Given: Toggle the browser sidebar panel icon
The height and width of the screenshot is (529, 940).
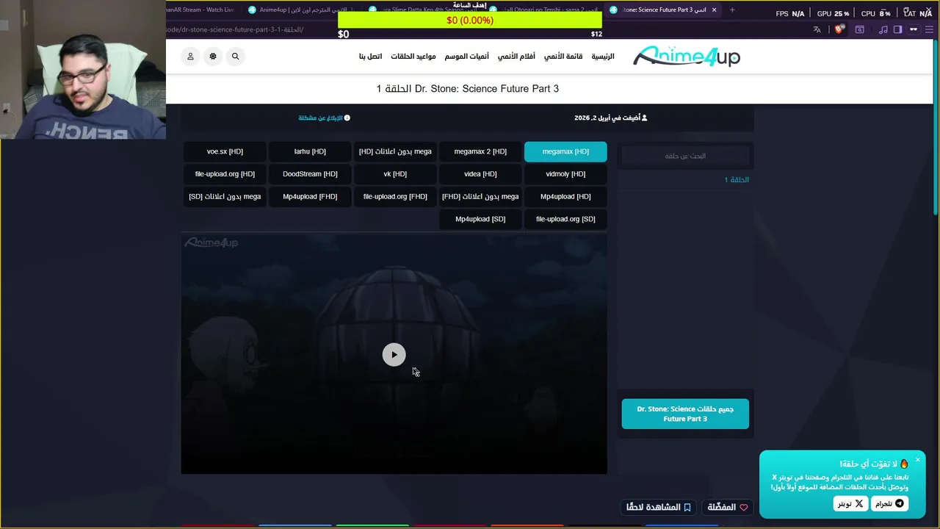Looking at the screenshot, I should click(x=897, y=30).
